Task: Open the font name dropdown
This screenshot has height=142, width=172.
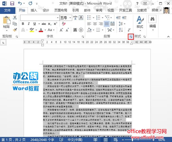Action: [58, 18]
